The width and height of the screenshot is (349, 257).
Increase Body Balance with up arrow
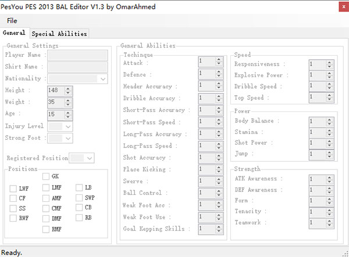pyautogui.click(x=329, y=120)
